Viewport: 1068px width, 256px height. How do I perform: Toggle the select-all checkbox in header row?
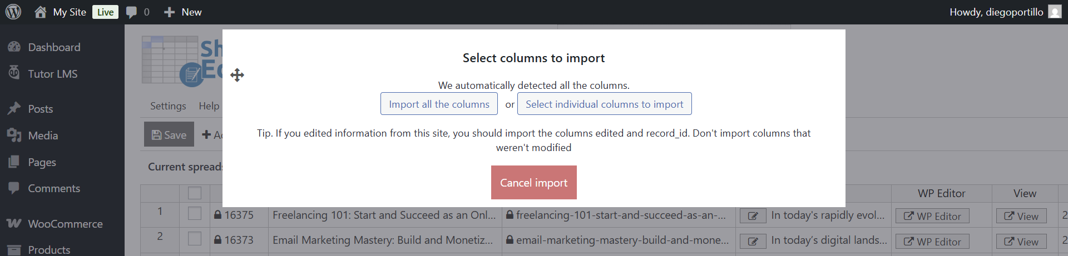(195, 193)
